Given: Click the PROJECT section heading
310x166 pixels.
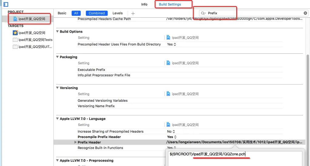Looking at the screenshot, I should click(15, 12).
